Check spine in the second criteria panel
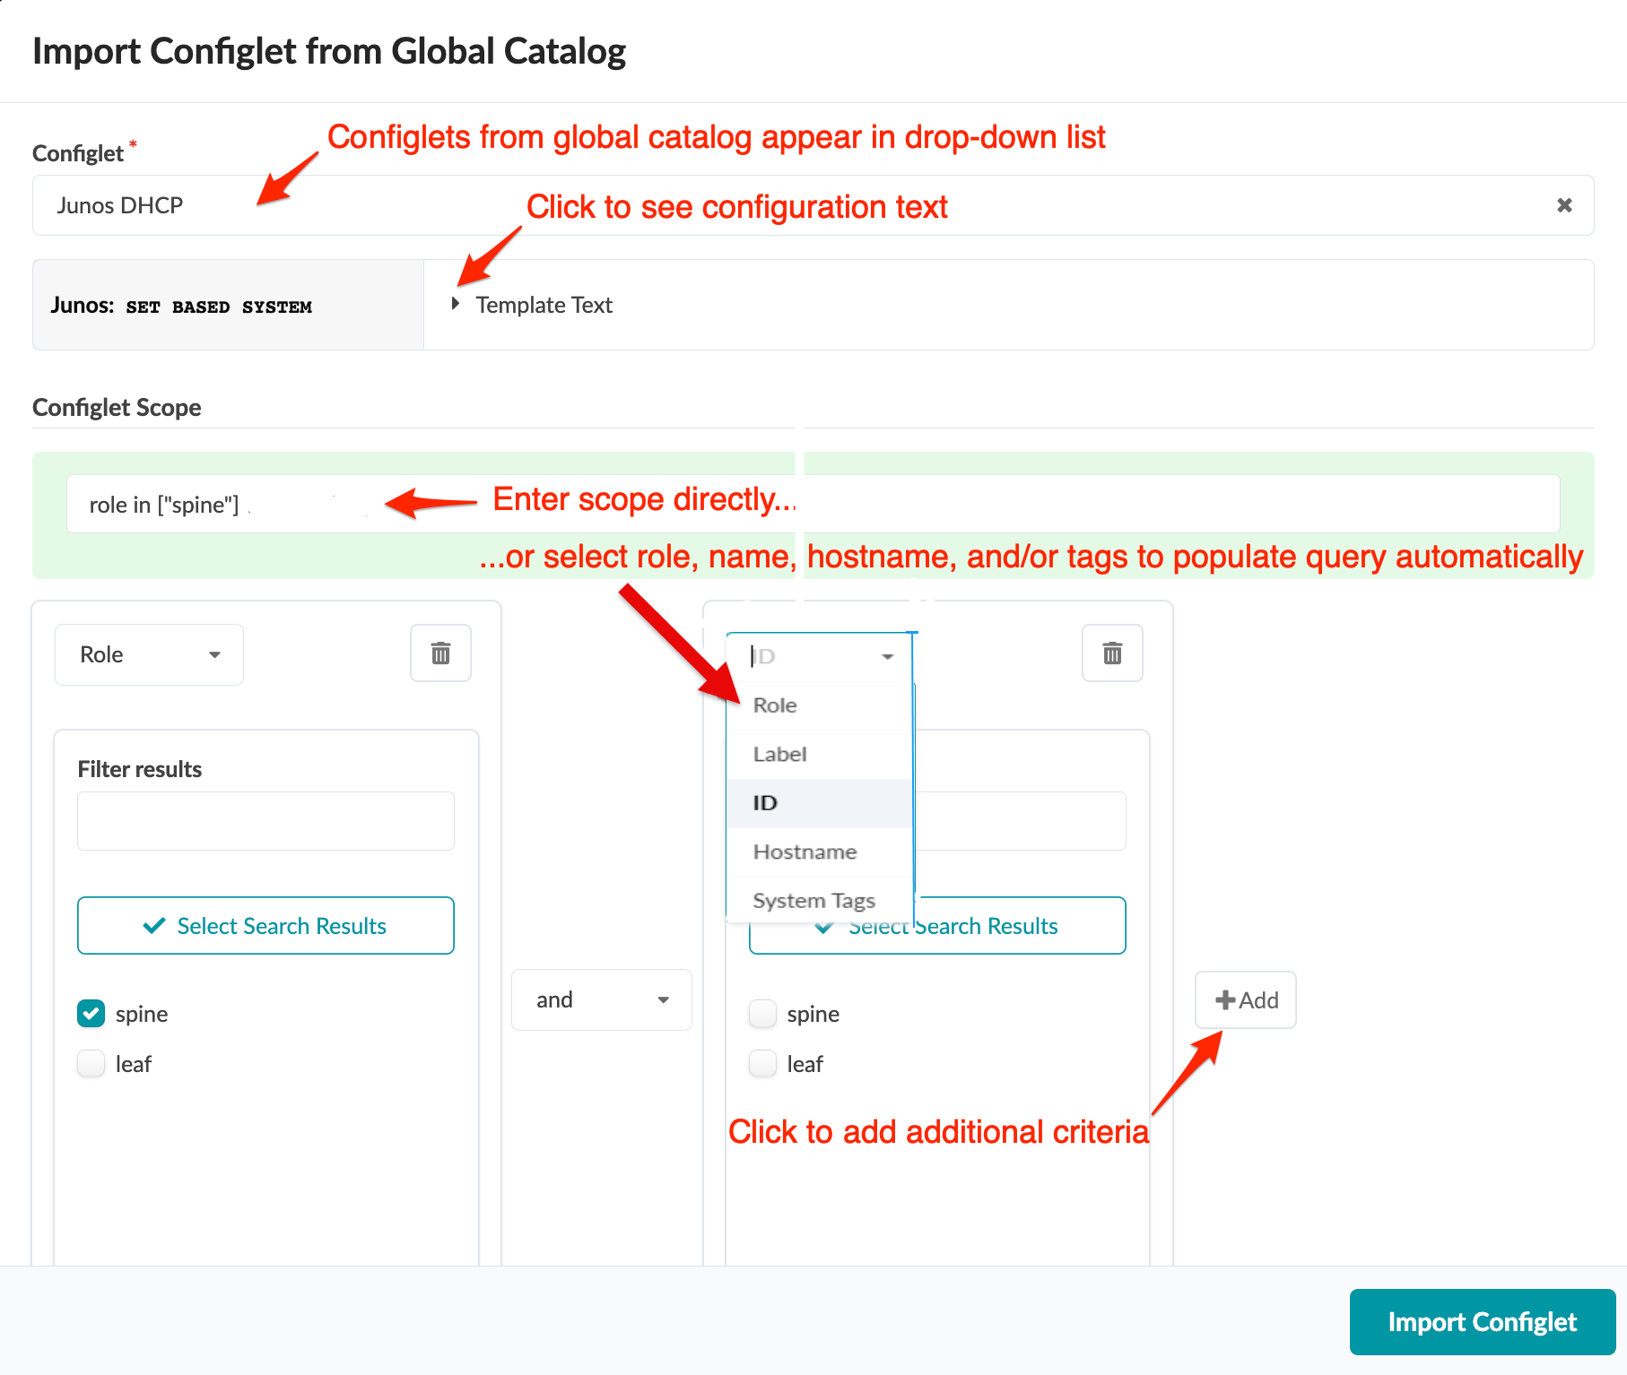 (x=763, y=1014)
